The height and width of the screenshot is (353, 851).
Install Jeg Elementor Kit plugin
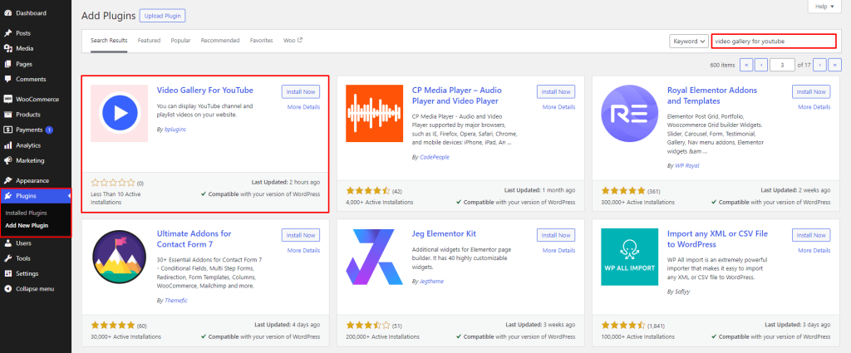pos(556,235)
